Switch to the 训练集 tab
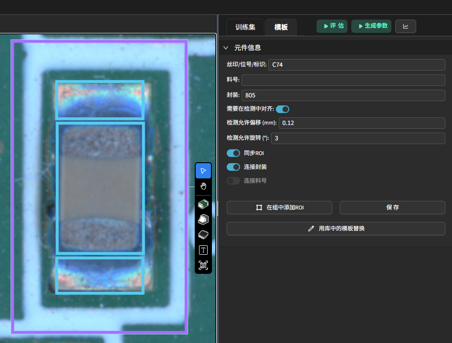This screenshot has height=343, width=452. (x=245, y=27)
